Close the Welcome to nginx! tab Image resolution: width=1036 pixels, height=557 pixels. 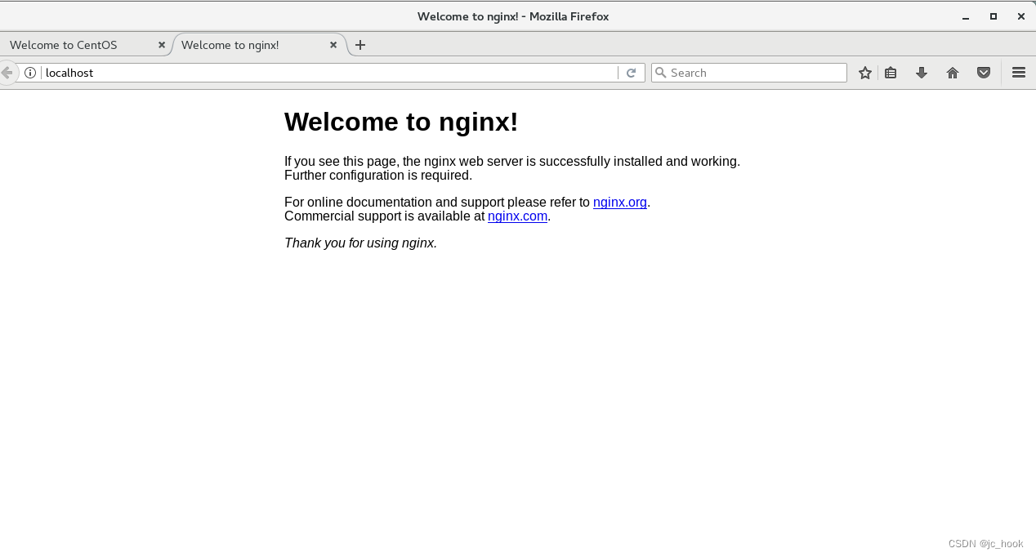[x=333, y=45]
